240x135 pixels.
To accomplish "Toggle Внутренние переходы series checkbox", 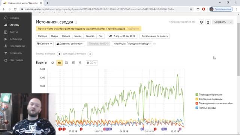I will coord(197,99).
